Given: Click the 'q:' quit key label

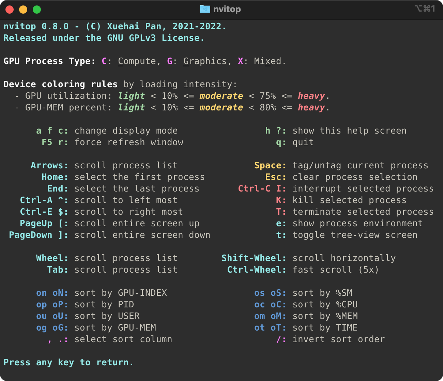Looking at the screenshot, I should tap(281, 142).
